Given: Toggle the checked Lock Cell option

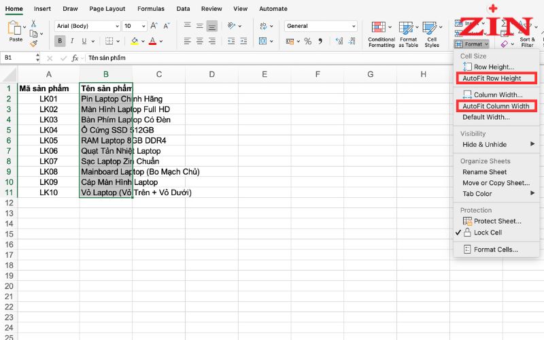Looking at the screenshot, I should [496, 233].
